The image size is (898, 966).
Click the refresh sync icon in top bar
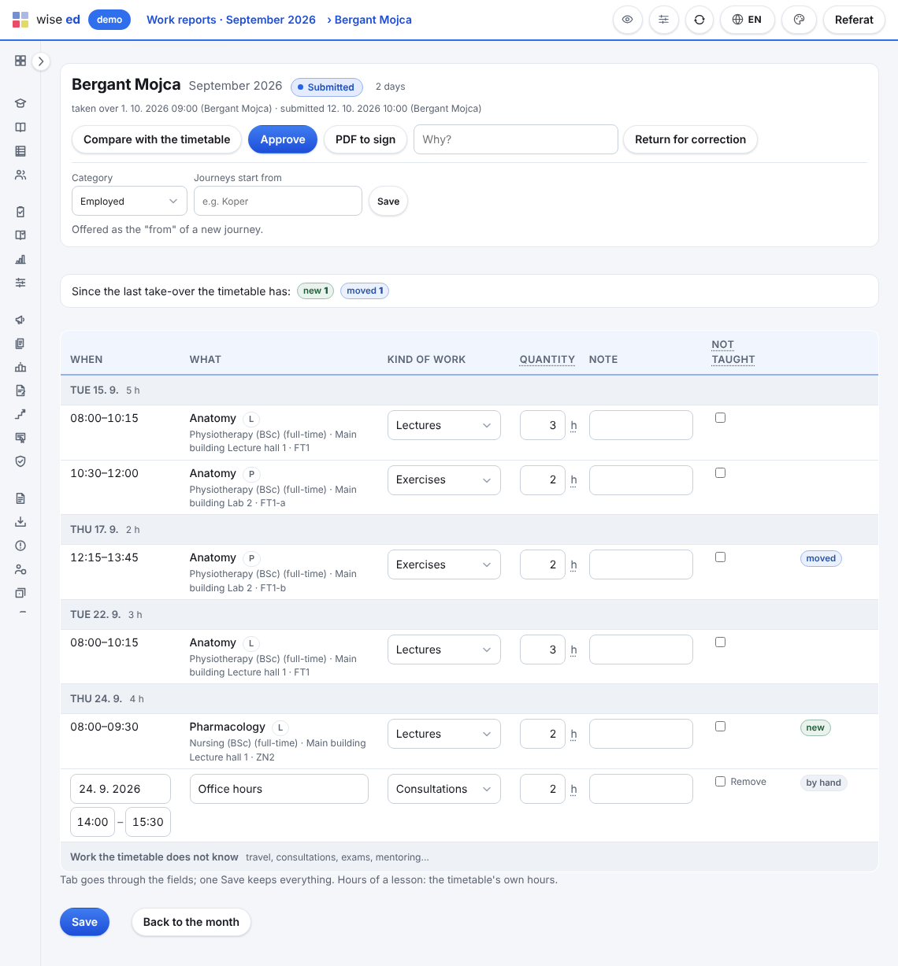(699, 20)
